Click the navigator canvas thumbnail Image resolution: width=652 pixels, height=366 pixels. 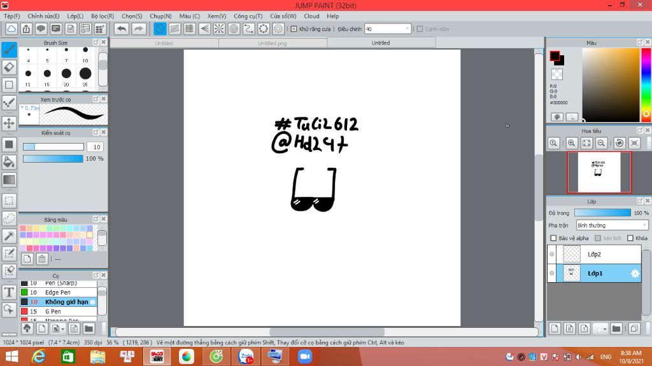tap(599, 172)
